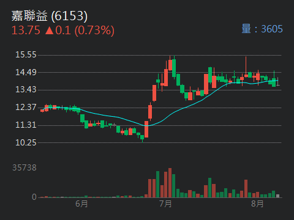Click the volume label 量：3605

point(262,29)
